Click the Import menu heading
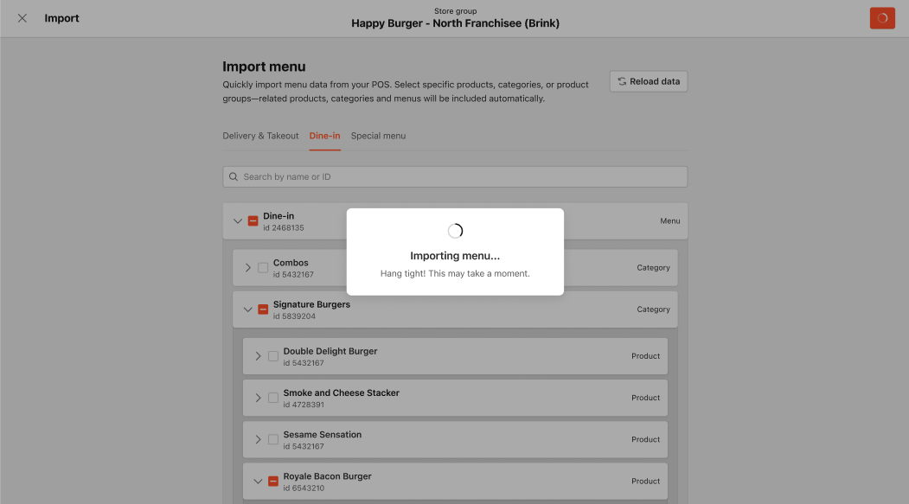Viewport: 909px width, 504px height. (264, 67)
